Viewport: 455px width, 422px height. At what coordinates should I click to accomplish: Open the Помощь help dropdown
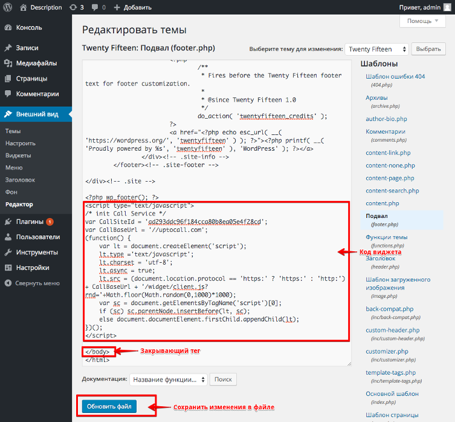point(422,21)
